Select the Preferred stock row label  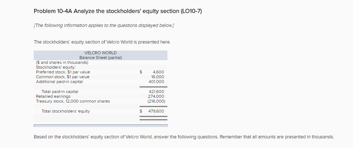pos(63,72)
